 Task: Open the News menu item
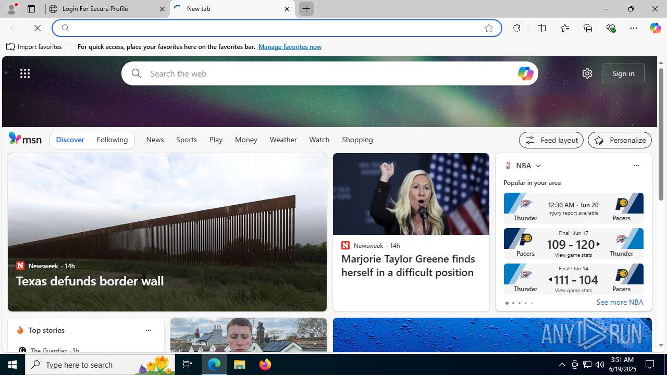click(x=155, y=140)
